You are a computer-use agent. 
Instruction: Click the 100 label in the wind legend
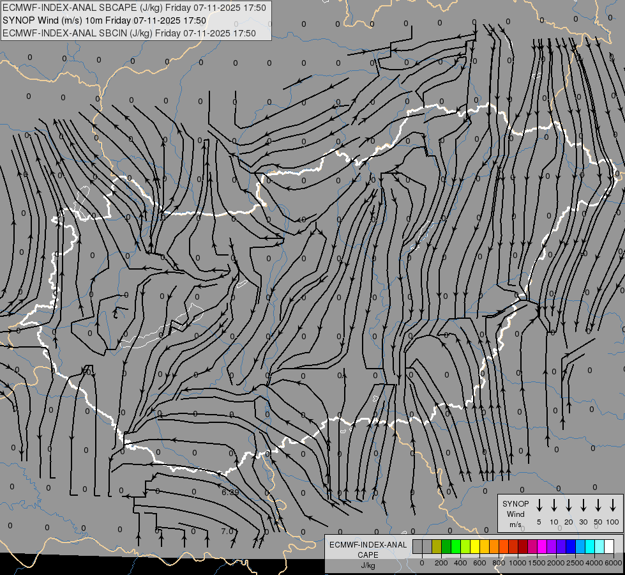(x=613, y=522)
